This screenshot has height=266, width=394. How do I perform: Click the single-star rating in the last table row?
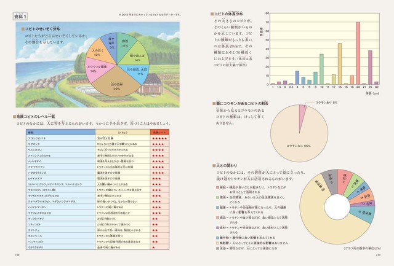pyautogui.click(x=153, y=248)
